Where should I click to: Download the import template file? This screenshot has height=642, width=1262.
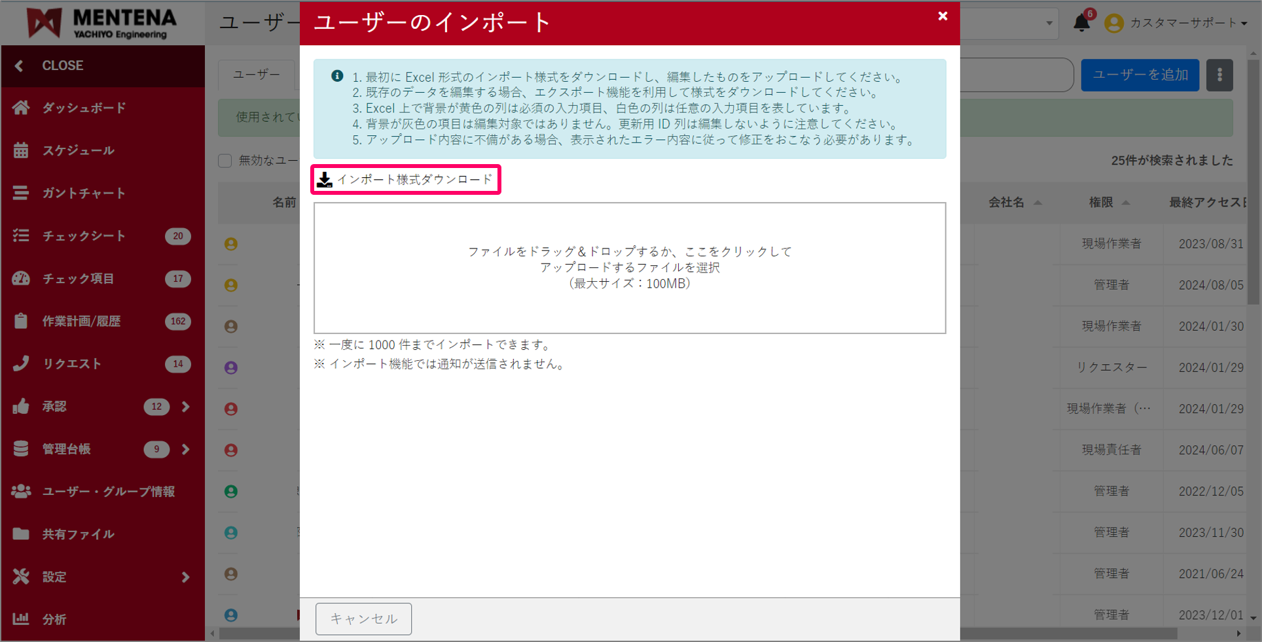[406, 179]
